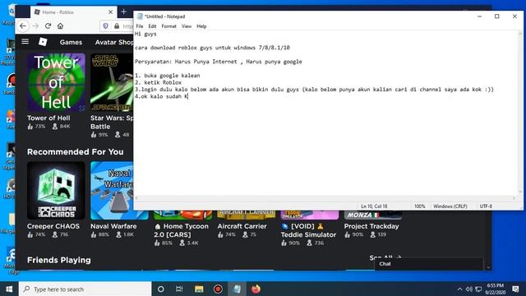
Task: Open the Star Wars Space Battle thumbnail
Action: click(x=112, y=82)
